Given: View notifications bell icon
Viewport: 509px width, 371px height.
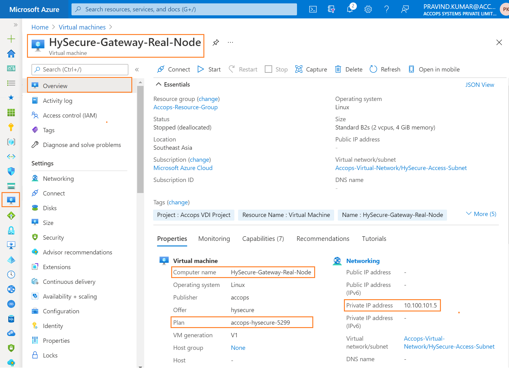Looking at the screenshot, I should (350, 9).
